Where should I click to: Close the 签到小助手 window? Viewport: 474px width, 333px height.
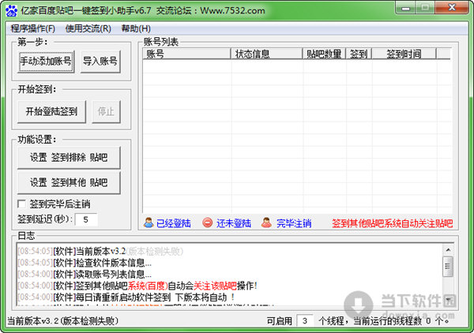click(x=452, y=8)
